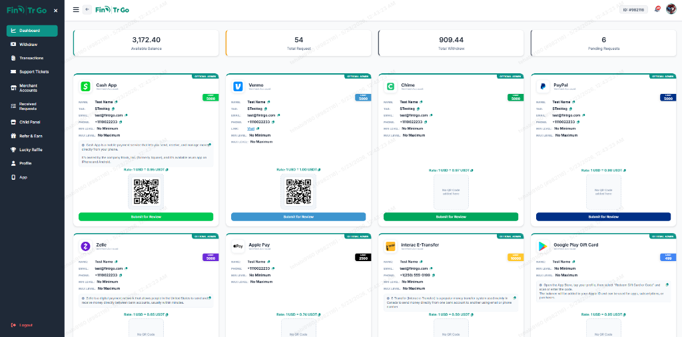Copy the Venmo rate 1.00 USDT

point(319,170)
